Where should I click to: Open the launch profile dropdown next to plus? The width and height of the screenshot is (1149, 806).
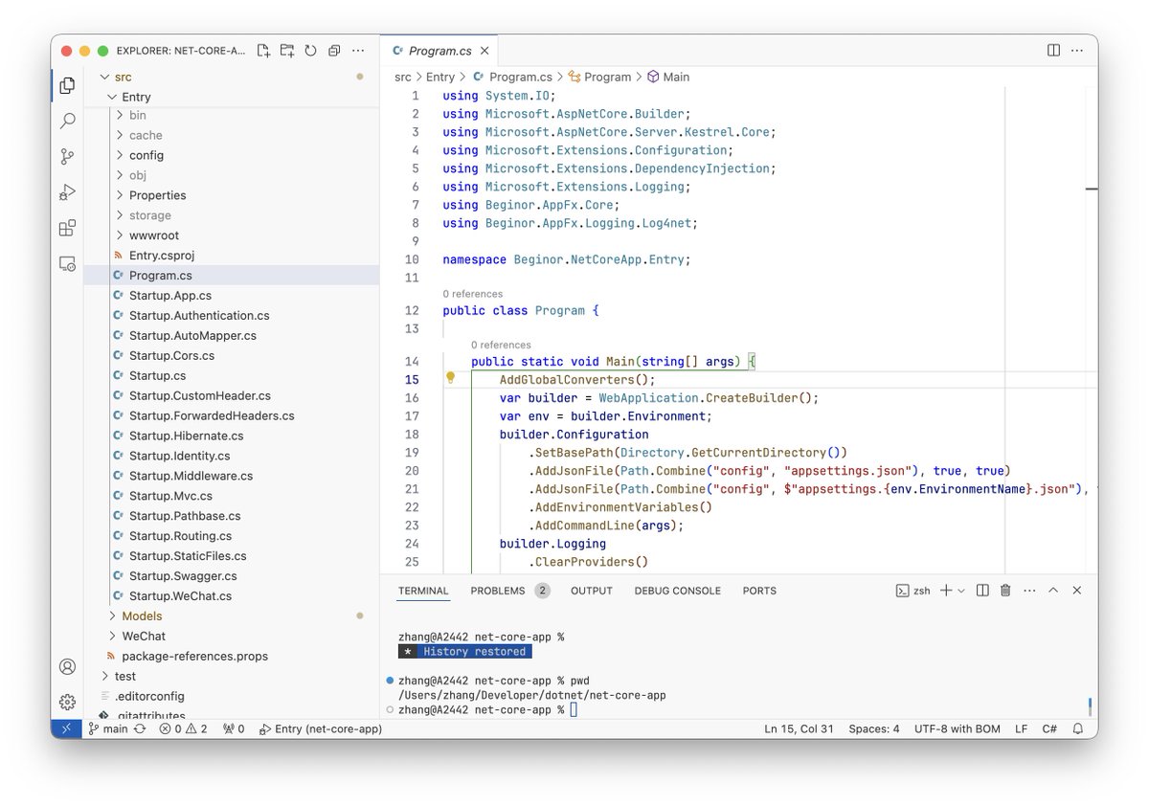point(961,591)
